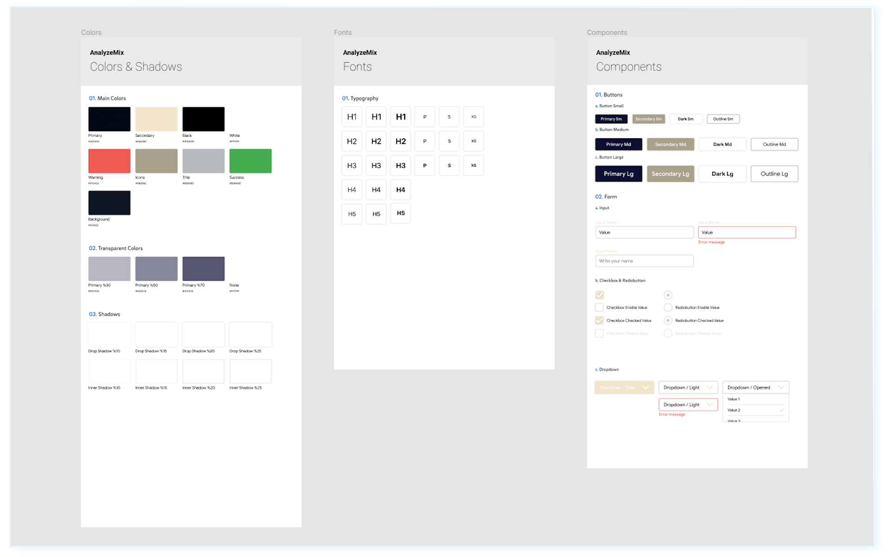Click the standalone checked checkbox icon without label

click(x=599, y=295)
